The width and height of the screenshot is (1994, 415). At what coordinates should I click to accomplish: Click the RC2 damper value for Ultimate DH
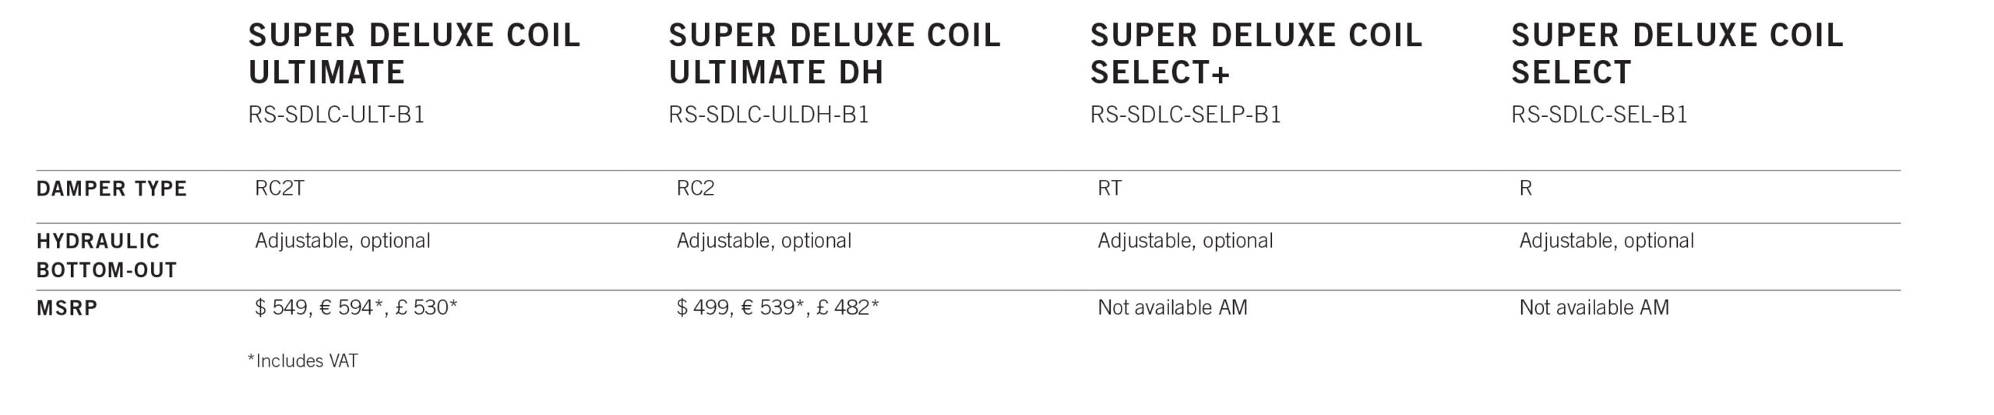pos(695,188)
